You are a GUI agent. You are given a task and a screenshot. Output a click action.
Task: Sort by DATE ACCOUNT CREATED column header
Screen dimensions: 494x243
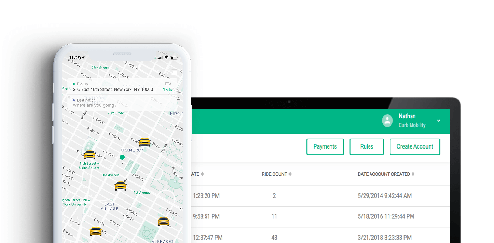pos(384,174)
